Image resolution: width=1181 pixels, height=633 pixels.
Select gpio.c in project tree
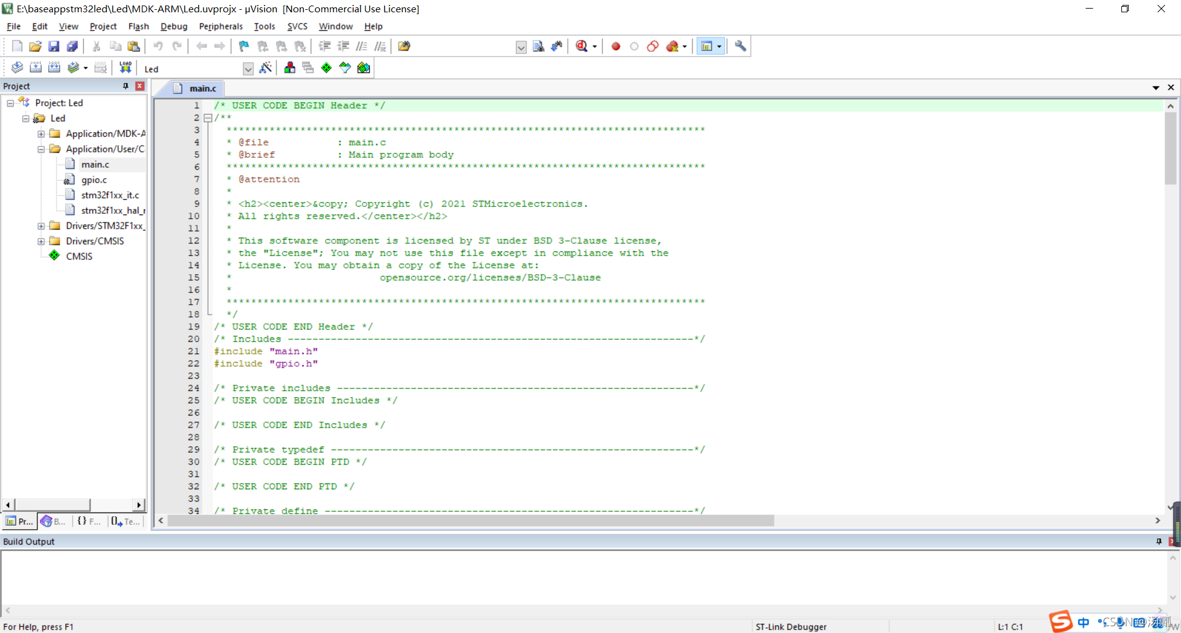pos(94,180)
